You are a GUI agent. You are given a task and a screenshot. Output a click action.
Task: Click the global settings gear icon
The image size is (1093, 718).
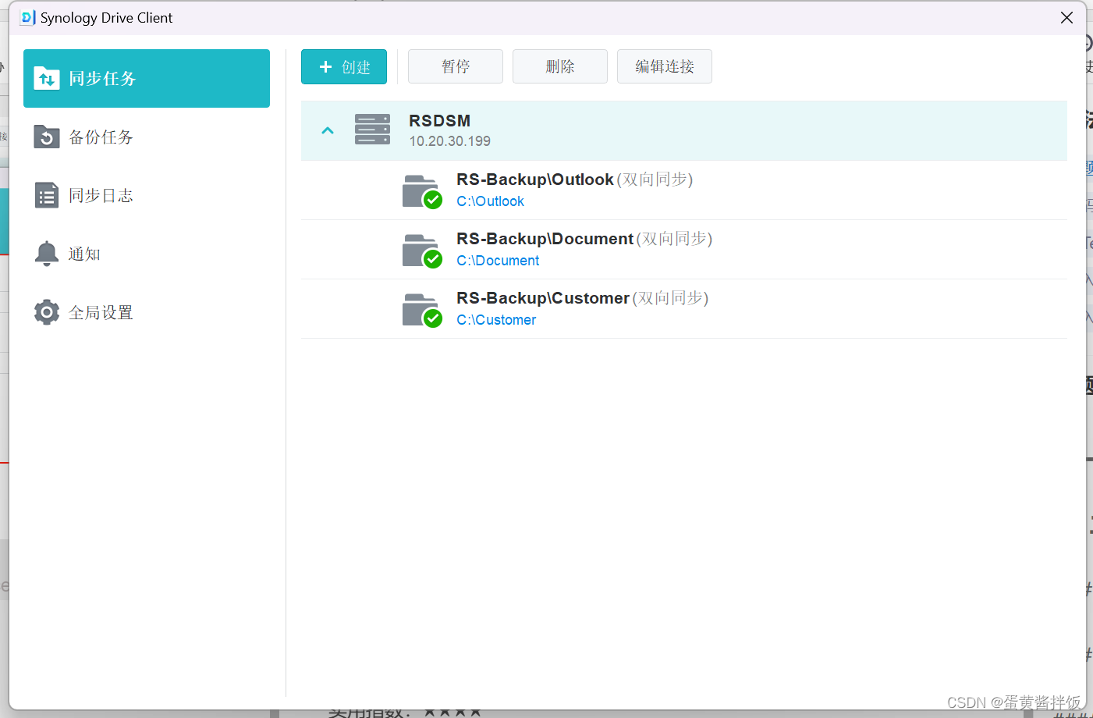[x=47, y=312]
